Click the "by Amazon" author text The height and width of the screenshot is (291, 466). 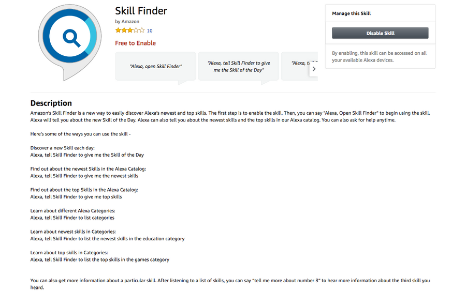pos(127,22)
